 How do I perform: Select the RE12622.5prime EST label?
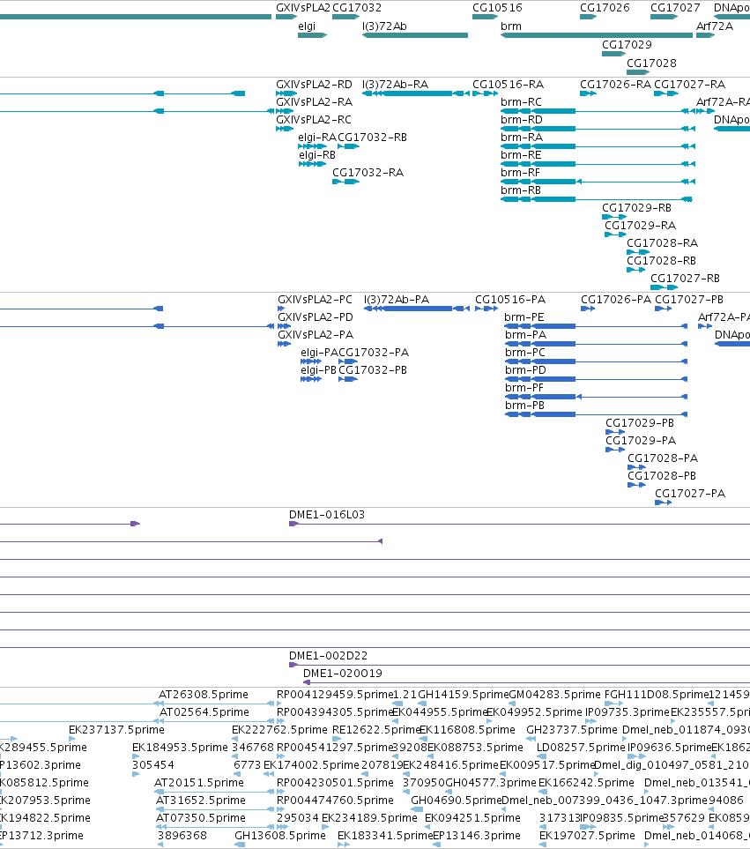click(376, 730)
